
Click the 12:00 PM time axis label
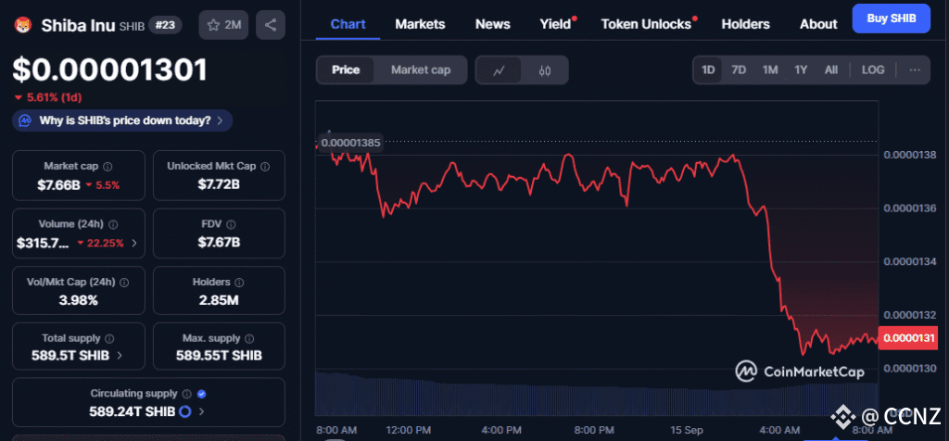pyautogui.click(x=410, y=431)
